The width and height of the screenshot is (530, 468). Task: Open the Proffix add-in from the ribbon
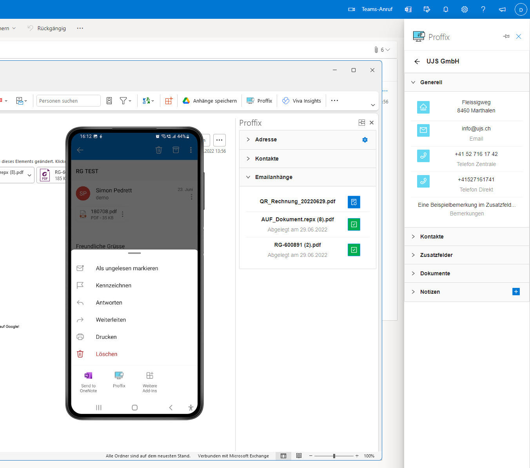(x=260, y=101)
